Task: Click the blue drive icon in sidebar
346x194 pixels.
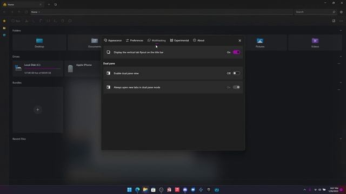Action: click(x=4, y=35)
